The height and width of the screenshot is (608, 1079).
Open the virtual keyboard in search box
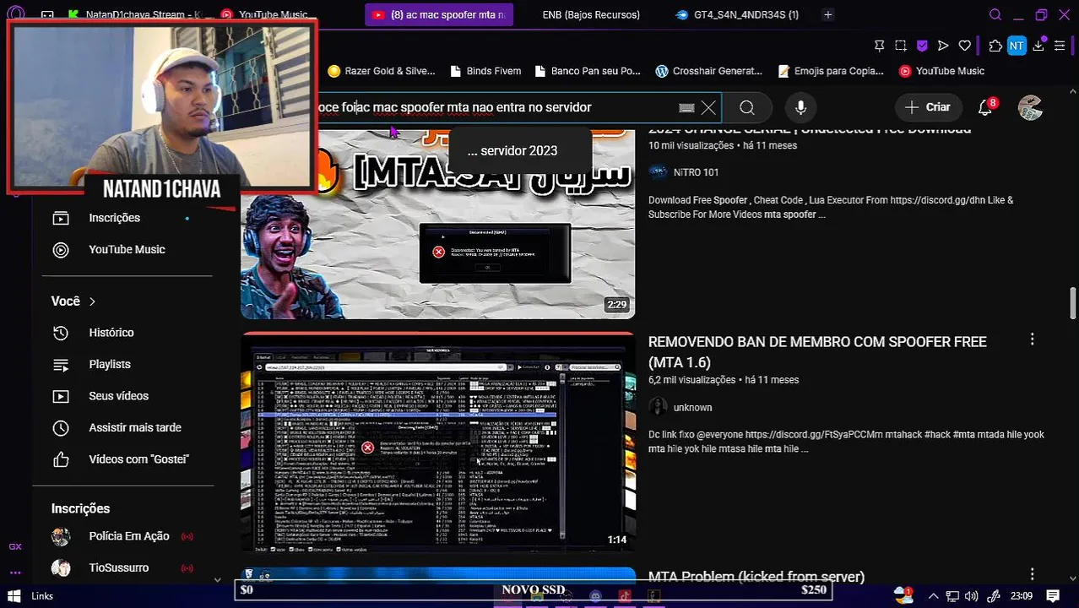[686, 107]
